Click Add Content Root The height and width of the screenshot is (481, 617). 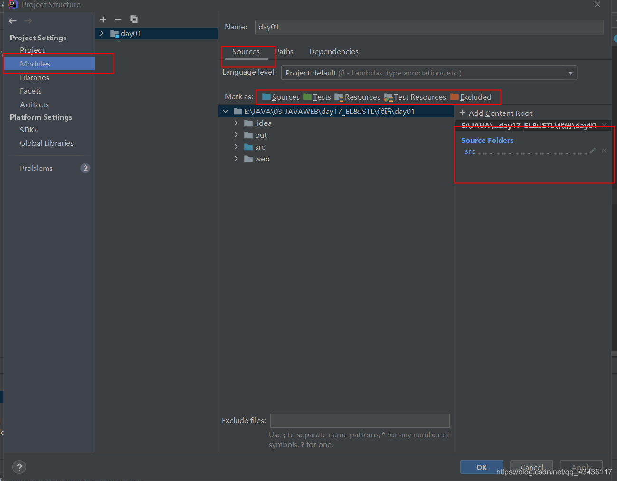tap(496, 113)
